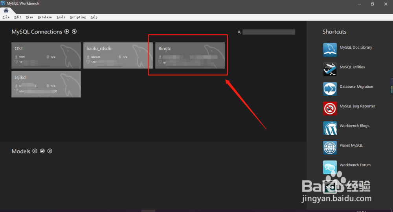This screenshot has width=393, height=212.
Task: Open Workbench Forum chat icon
Action: coord(330,167)
